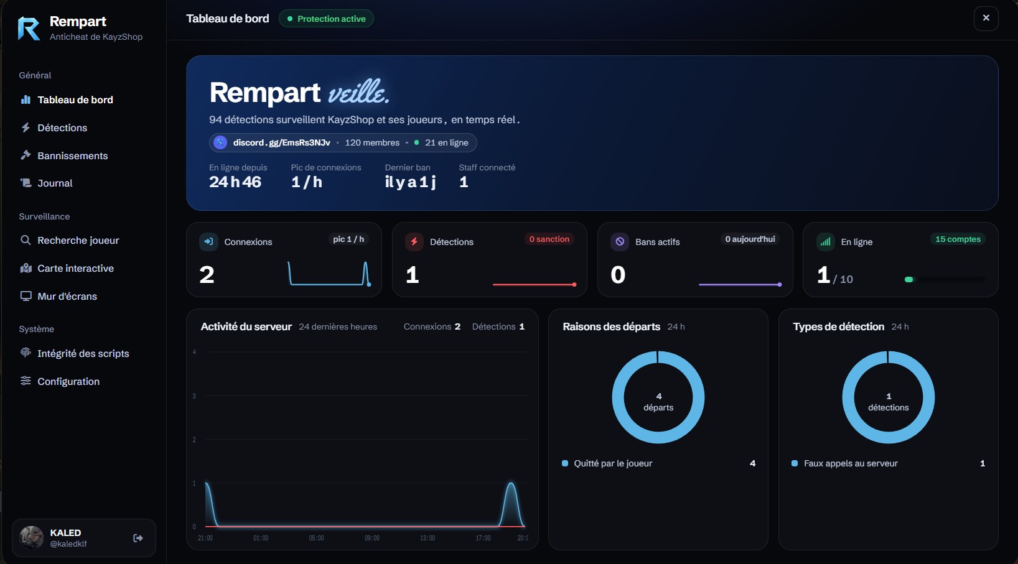
Task: Click the KALED user avatar
Action: (31, 537)
